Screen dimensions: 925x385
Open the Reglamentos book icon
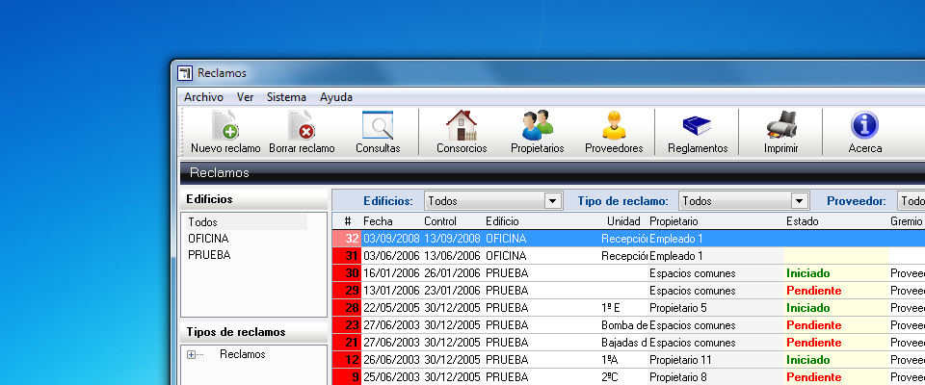[x=697, y=127]
